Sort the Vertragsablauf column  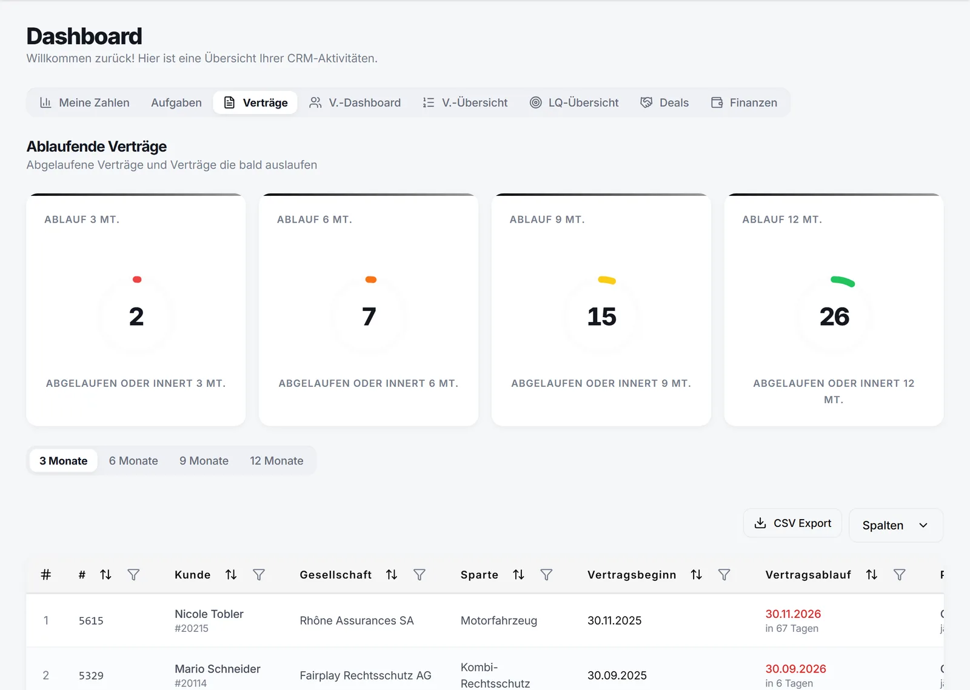(872, 574)
